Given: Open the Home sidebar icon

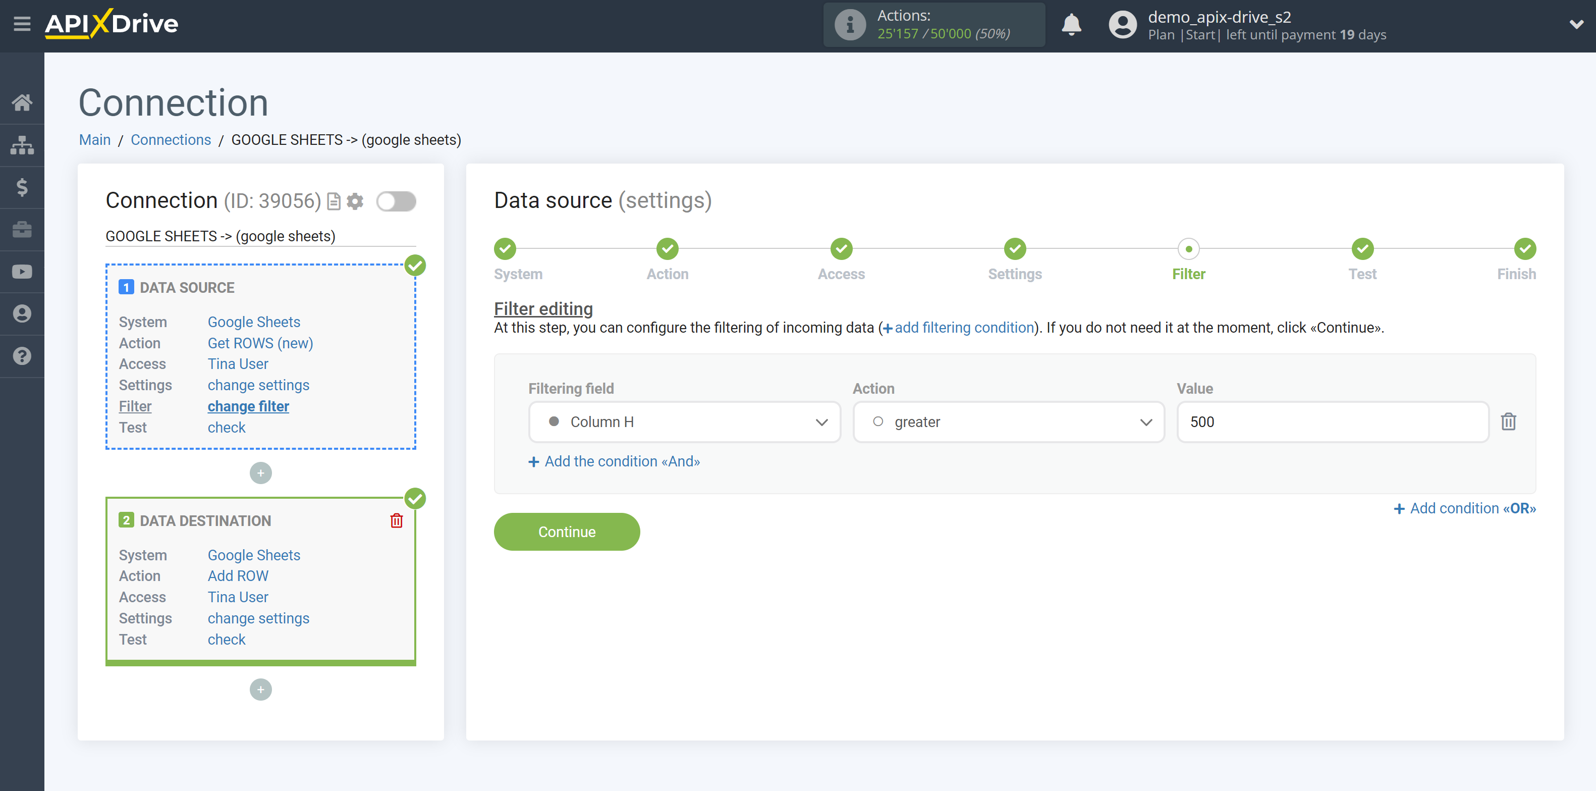Looking at the screenshot, I should coord(22,102).
